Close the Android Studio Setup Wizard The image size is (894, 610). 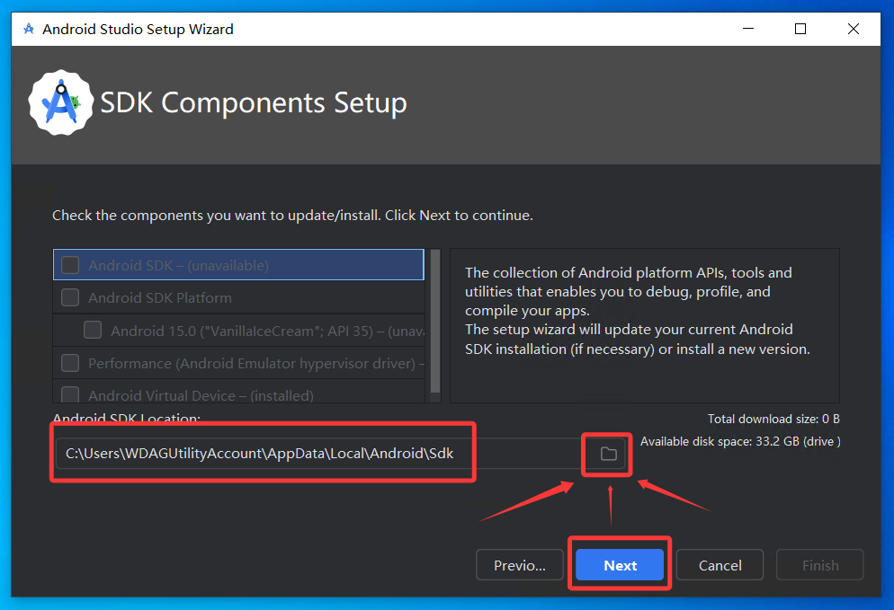click(853, 29)
